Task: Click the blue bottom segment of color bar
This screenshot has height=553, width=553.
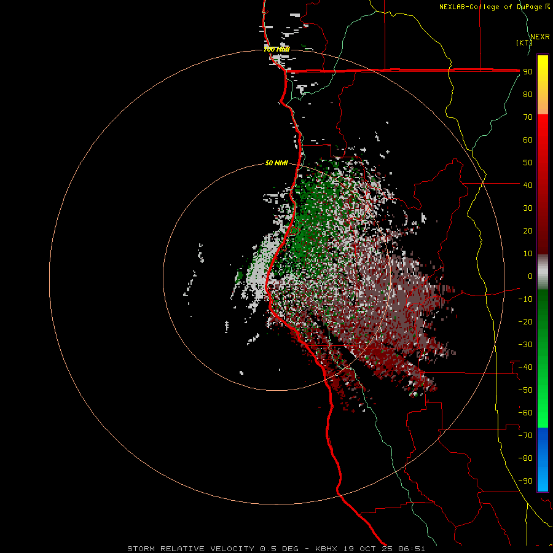Action: click(x=543, y=460)
